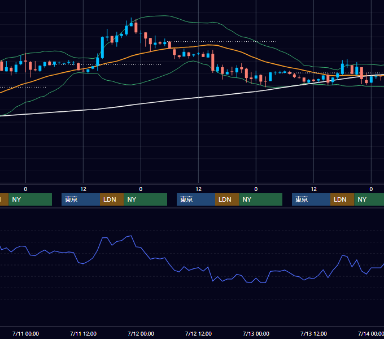
Task: Click the 7/11 00:00 date label
Action: coord(25,333)
